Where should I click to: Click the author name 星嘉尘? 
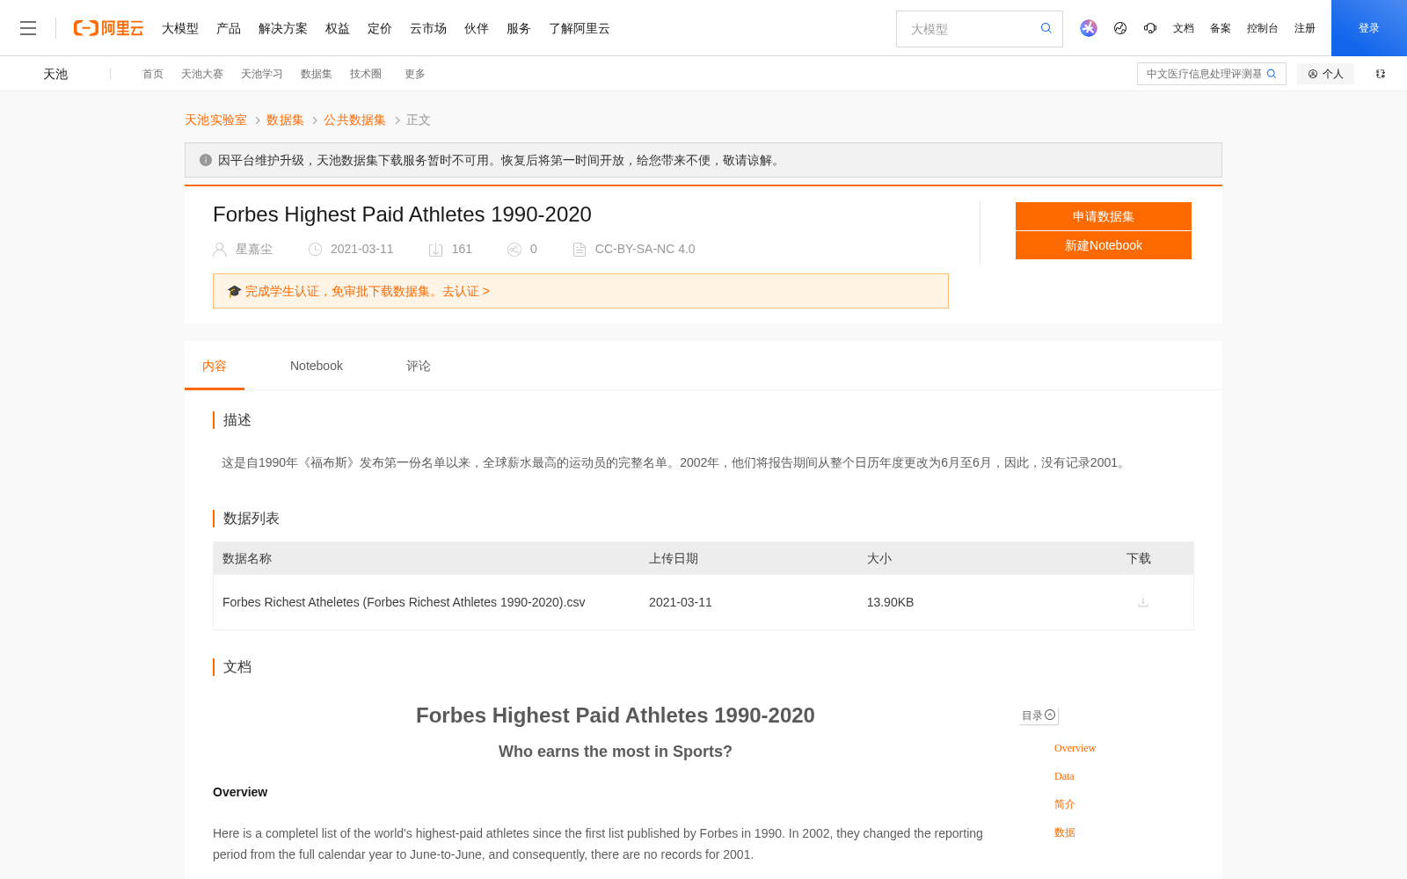(254, 250)
